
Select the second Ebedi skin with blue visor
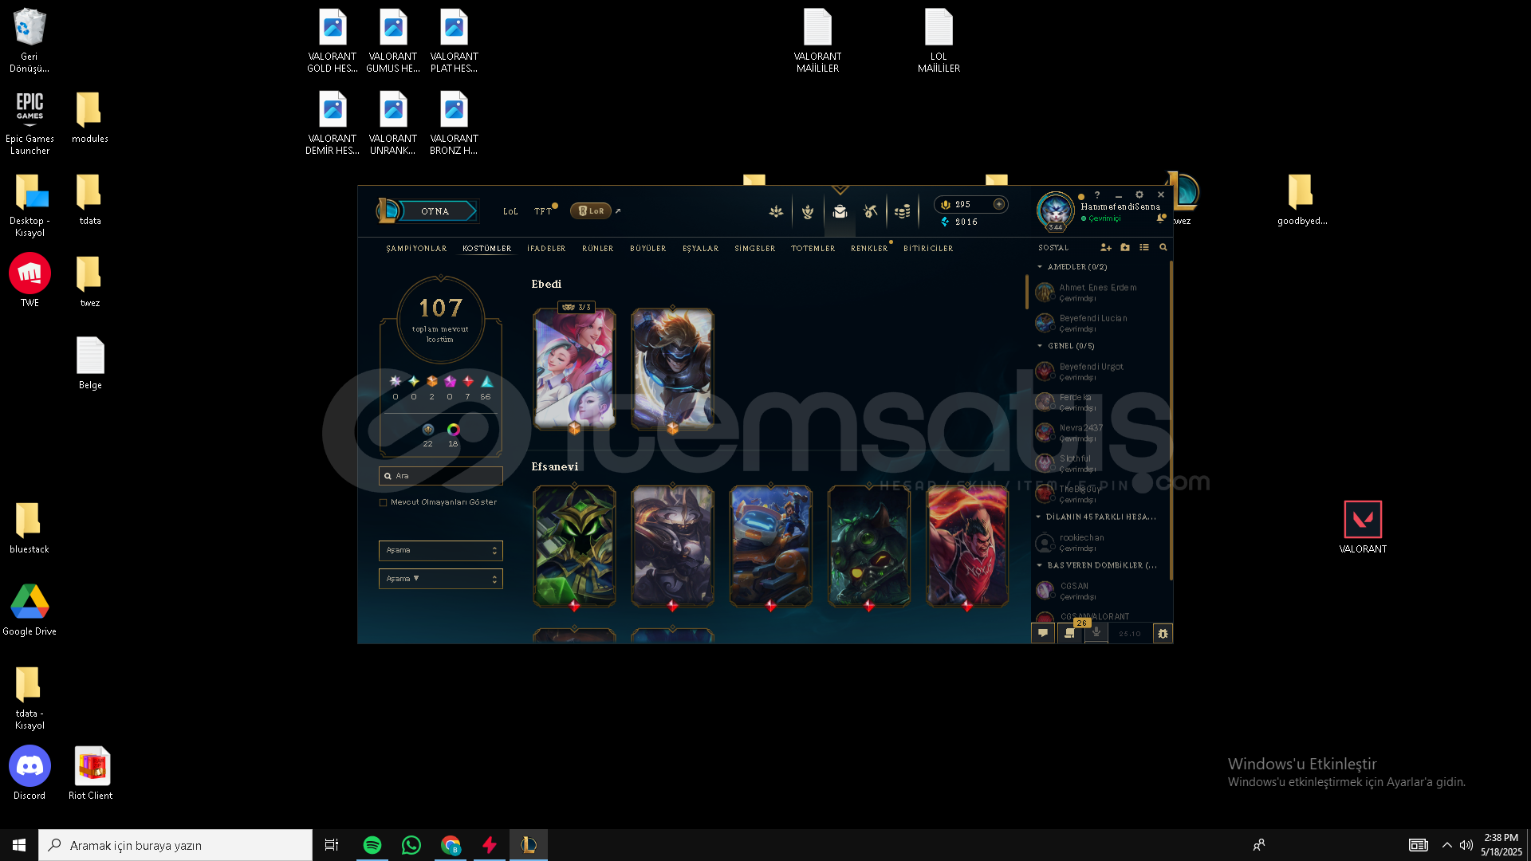coord(672,369)
